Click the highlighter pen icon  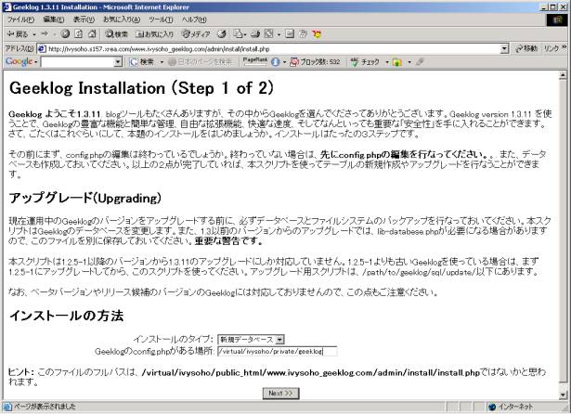point(420,62)
